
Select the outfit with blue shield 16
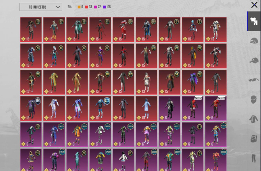[x=31, y=108]
